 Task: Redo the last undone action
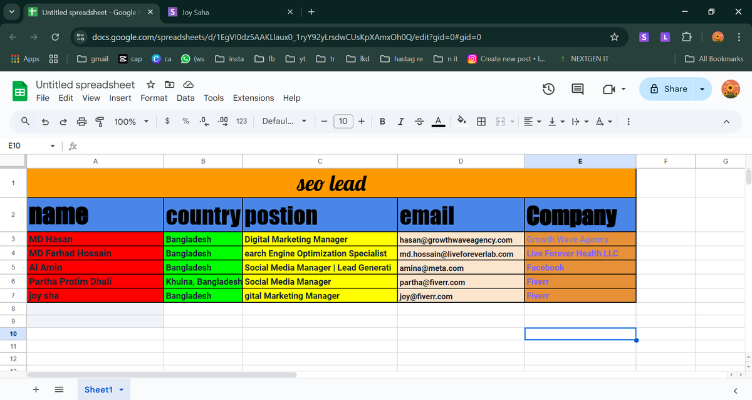(x=63, y=122)
